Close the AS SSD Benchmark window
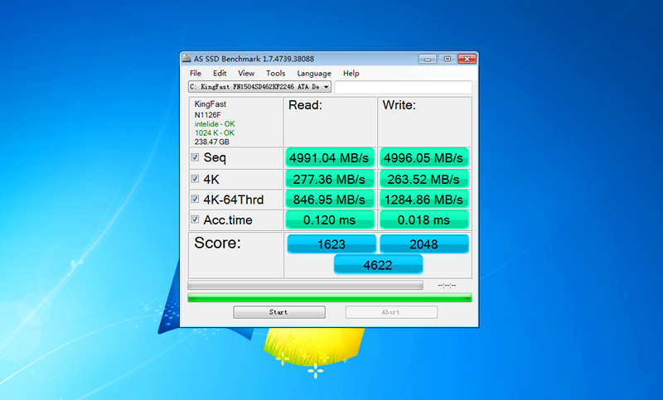Viewport: 663px width, 400px height. 467,59
